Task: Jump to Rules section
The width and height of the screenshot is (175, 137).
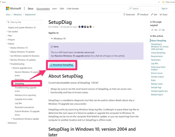Action: click(x=153, y=80)
